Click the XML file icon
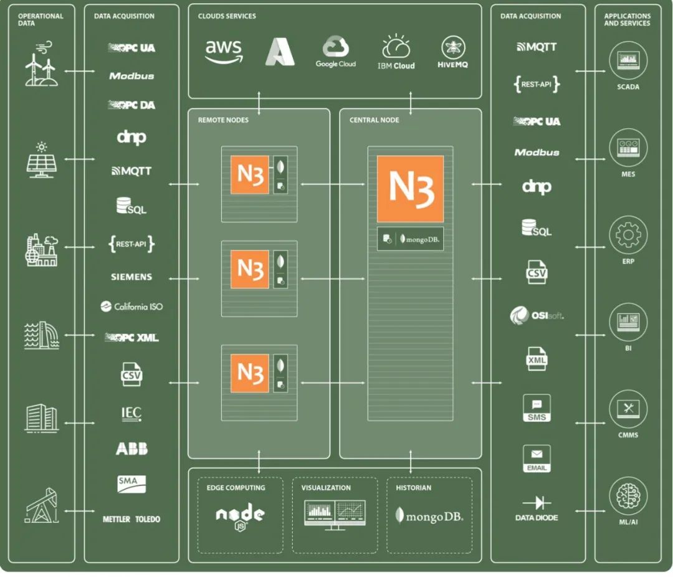The image size is (673, 577). pos(537,359)
